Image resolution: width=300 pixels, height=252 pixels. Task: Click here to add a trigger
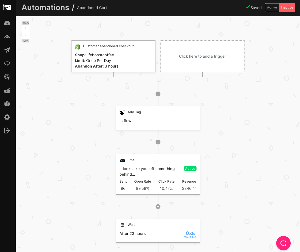click(x=202, y=56)
